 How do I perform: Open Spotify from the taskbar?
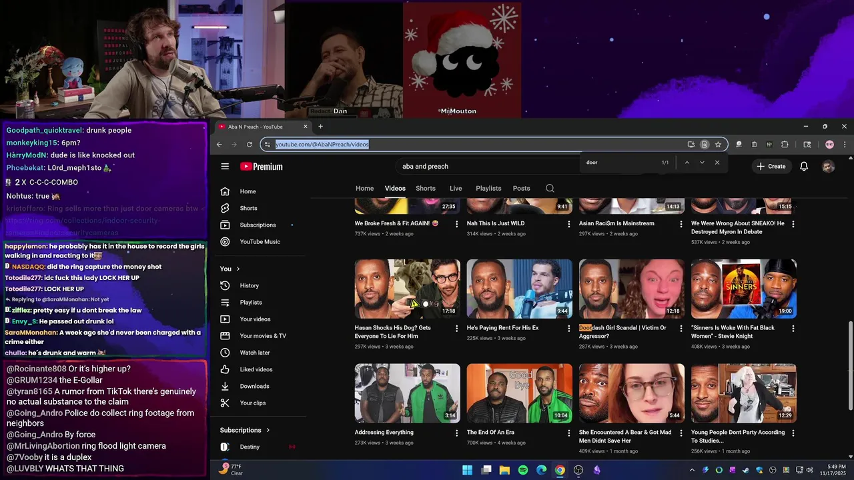click(x=523, y=470)
